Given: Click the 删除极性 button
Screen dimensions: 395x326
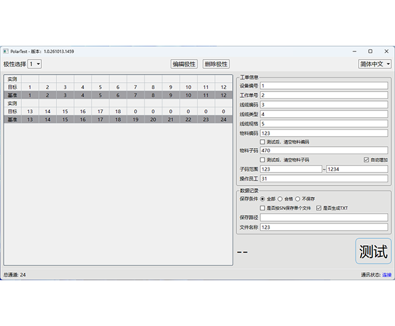Looking at the screenshot, I should (216, 64).
